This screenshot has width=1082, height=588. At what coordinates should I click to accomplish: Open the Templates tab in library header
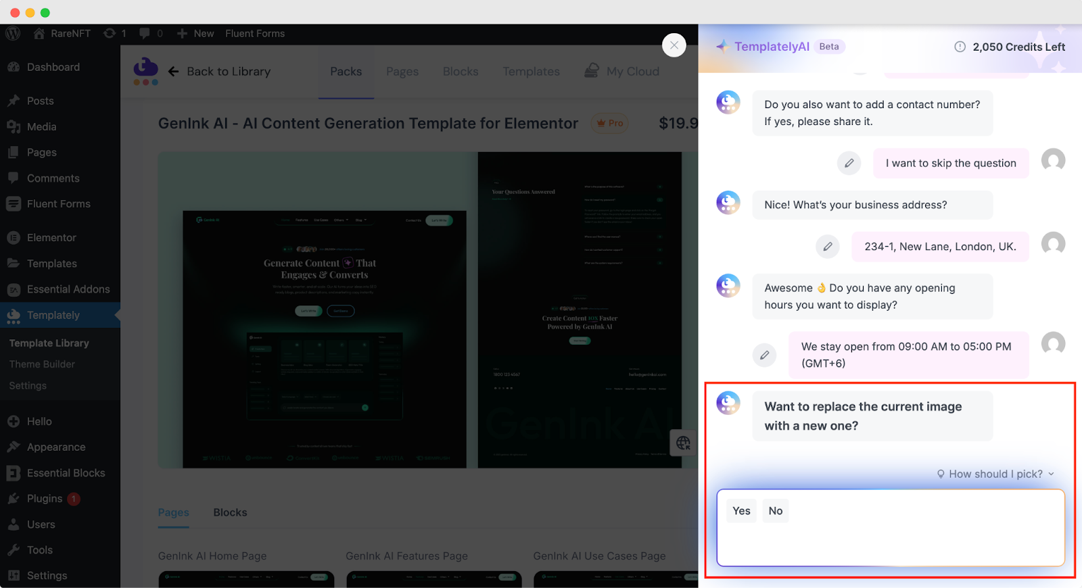(x=532, y=72)
